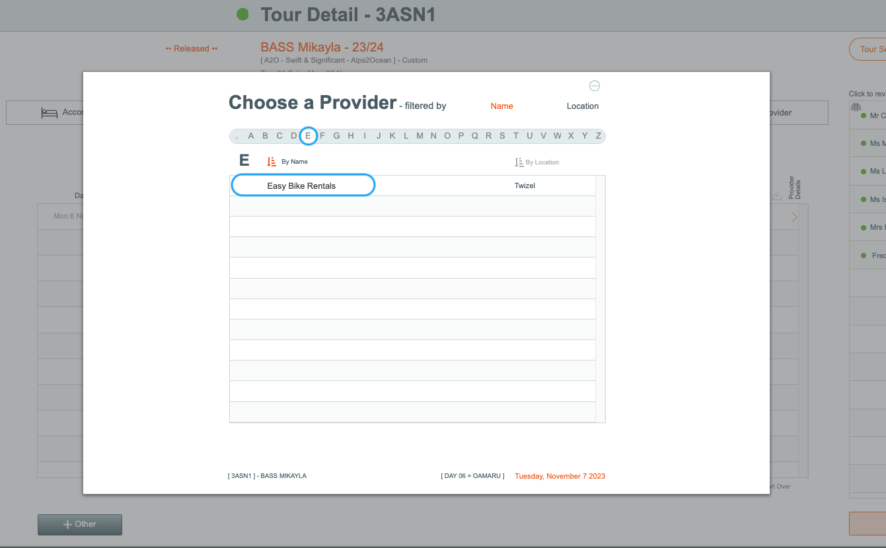Viewport: 886px width, 548px height.
Task: Click By Name sort label
Action: [x=295, y=162]
